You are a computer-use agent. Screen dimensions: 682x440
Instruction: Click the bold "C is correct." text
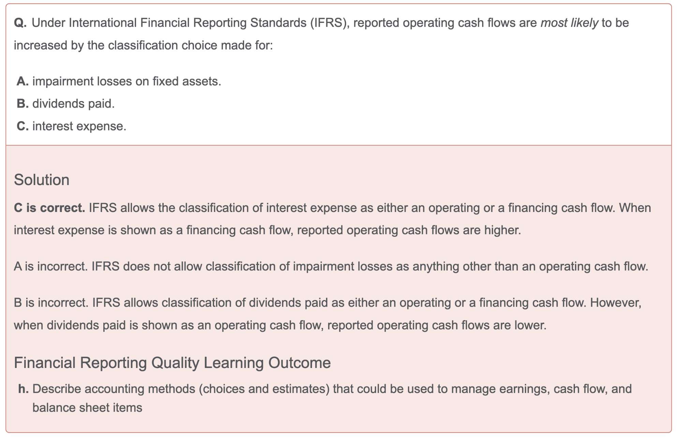click(49, 208)
